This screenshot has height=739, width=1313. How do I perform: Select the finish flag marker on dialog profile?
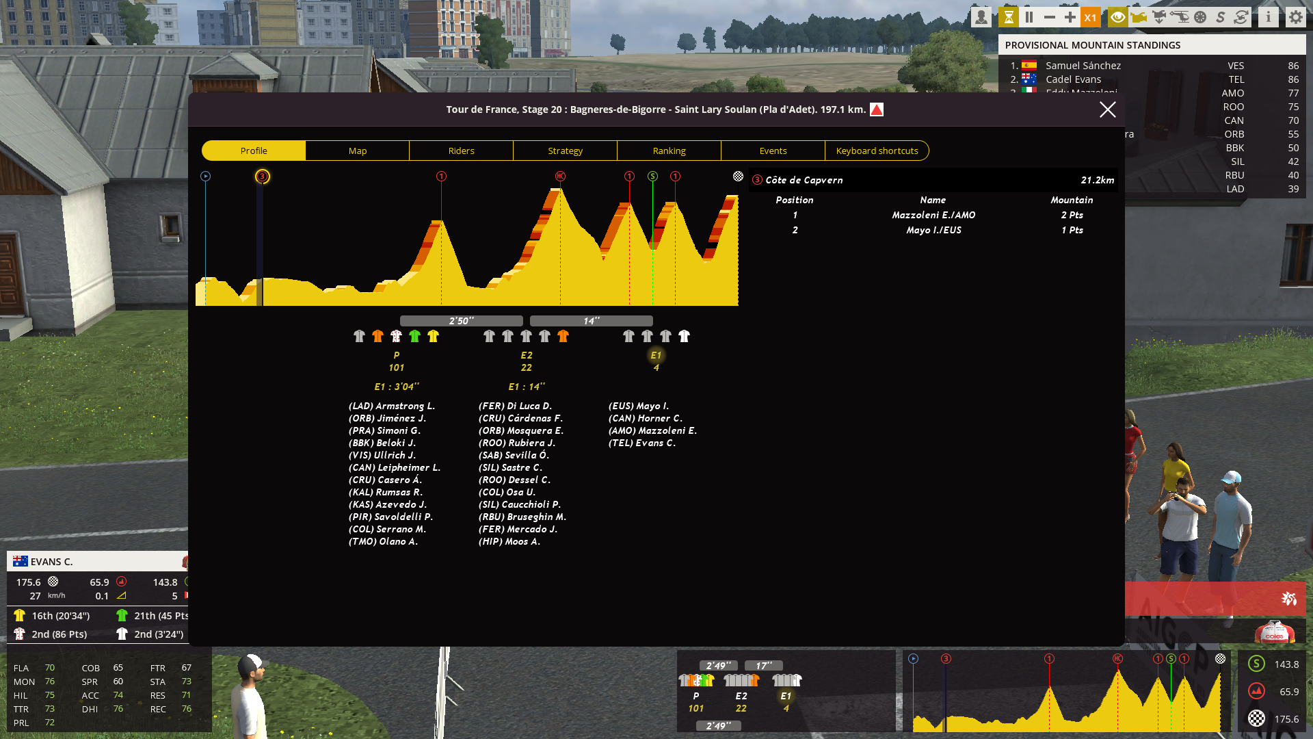[738, 177]
